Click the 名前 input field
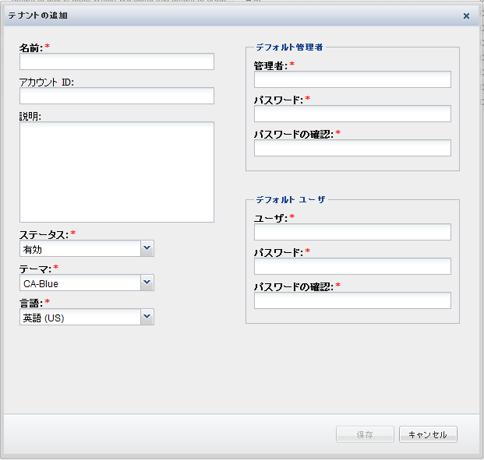This screenshot has width=484, height=460. click(116, 62)
